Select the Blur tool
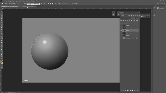The height and width of the screenshot is (93, 166). [x=2, y=41]
